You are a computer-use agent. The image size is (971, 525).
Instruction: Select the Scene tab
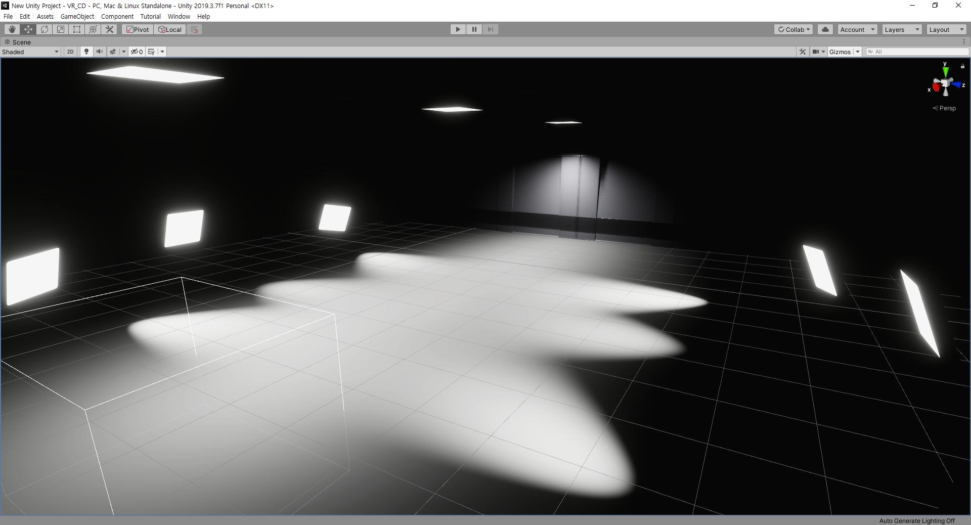click(18, 42)
